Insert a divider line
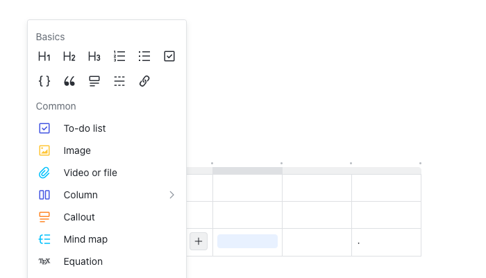Screen dimensions: 486x278 click(119, 81)
